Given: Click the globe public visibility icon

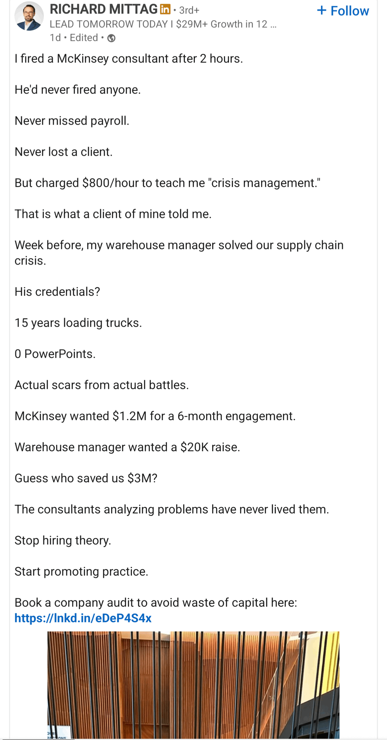Looking at the screenshot, I should [x=111, y=38].
